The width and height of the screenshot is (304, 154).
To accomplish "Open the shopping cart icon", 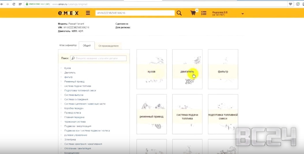I will click(193, 13).
